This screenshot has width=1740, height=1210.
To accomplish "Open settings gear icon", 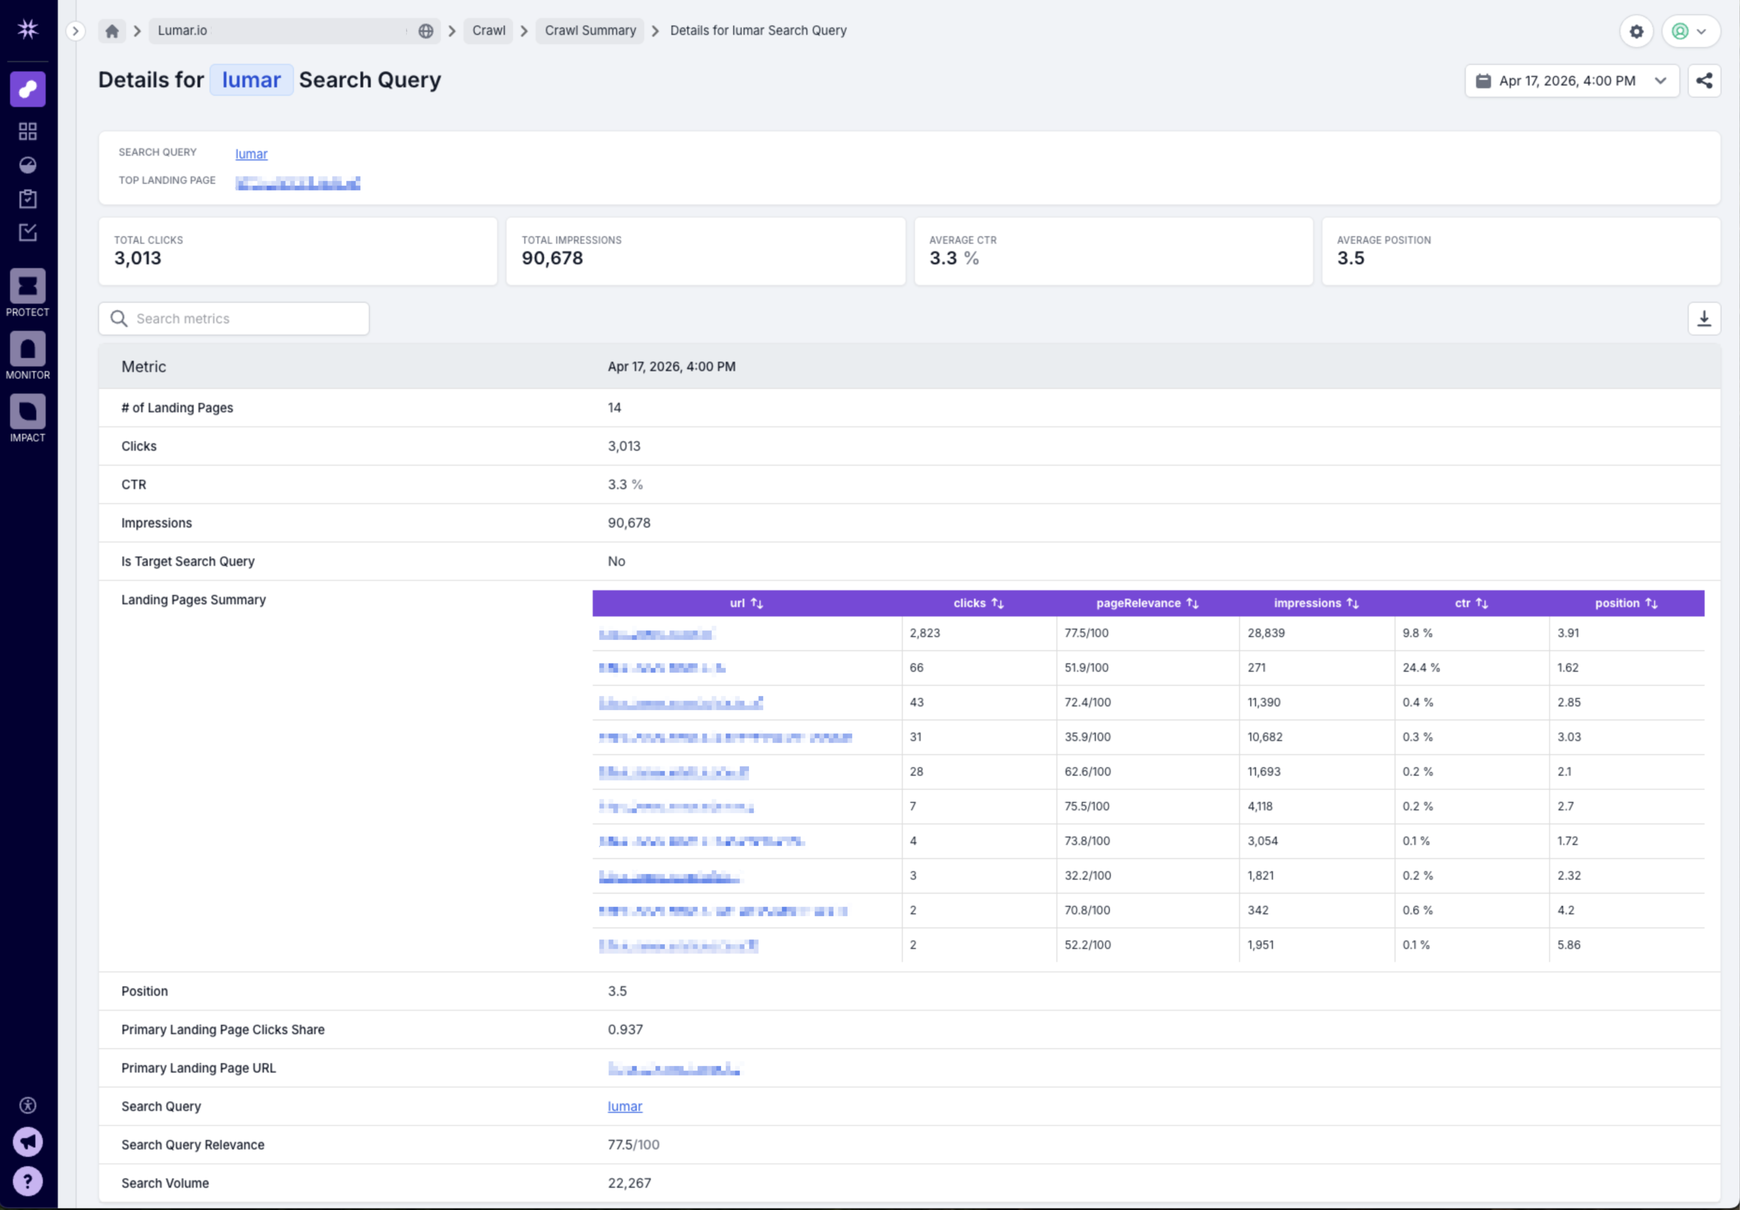I will coord(1636,32).
